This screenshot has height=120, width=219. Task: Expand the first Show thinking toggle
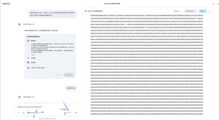(29, 24)
